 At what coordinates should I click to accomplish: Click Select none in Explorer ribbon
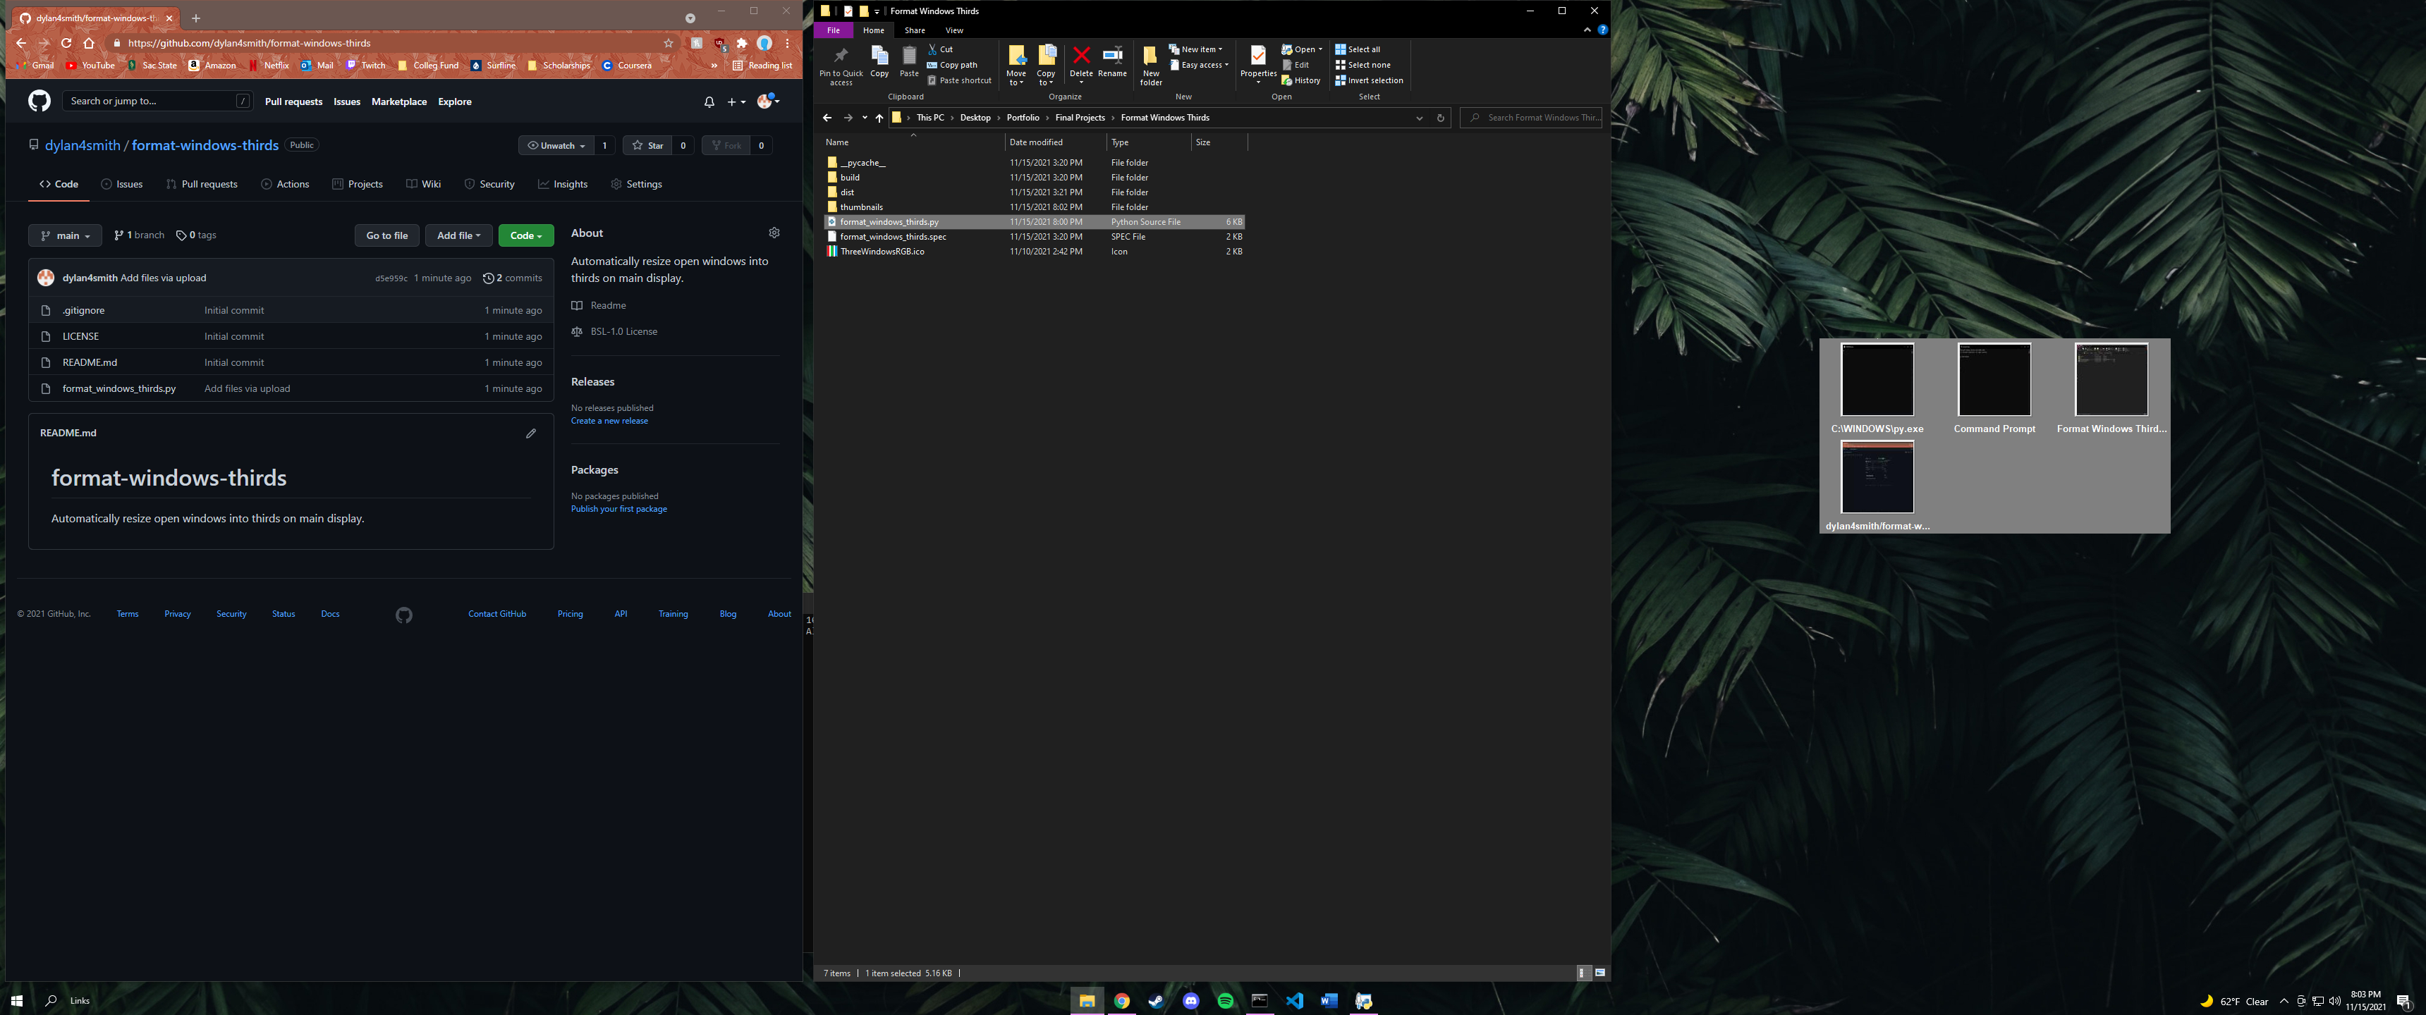pos(1362,65)
